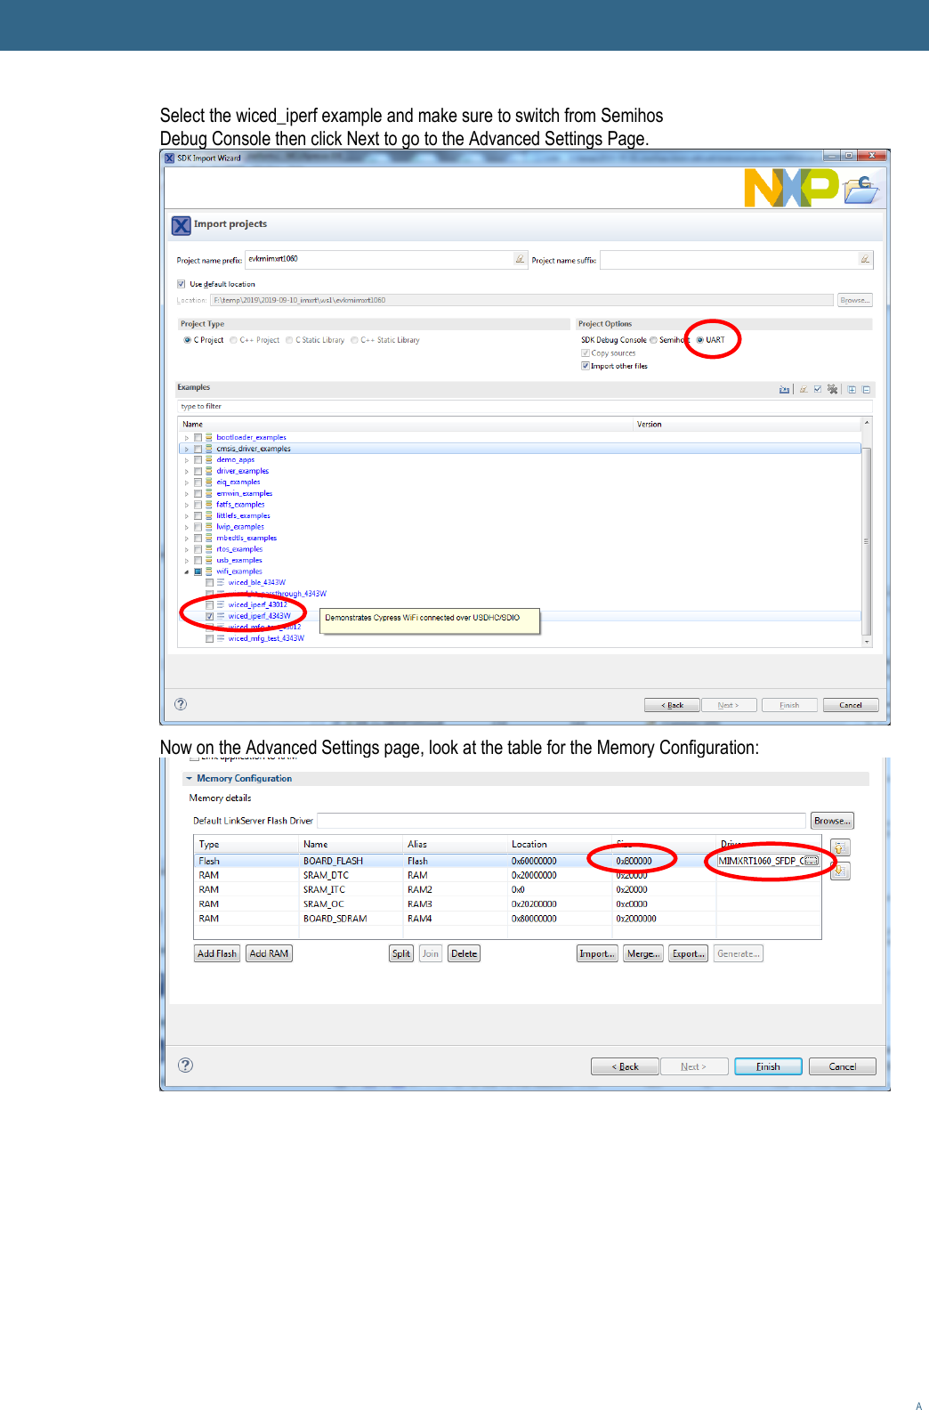Click clear icon beside project name prefix
The height and width of the screenshot is (1410, 929).
tap(520, 259)
